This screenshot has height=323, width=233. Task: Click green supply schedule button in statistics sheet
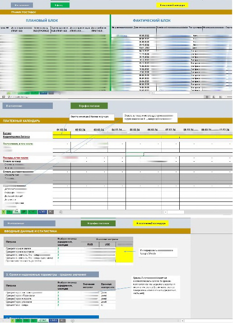point(98,223)
